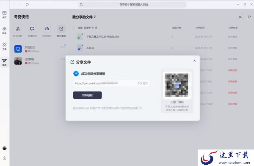
Task: Click the add-friend person icon under 夸克快传
Action: click(18, 29)
